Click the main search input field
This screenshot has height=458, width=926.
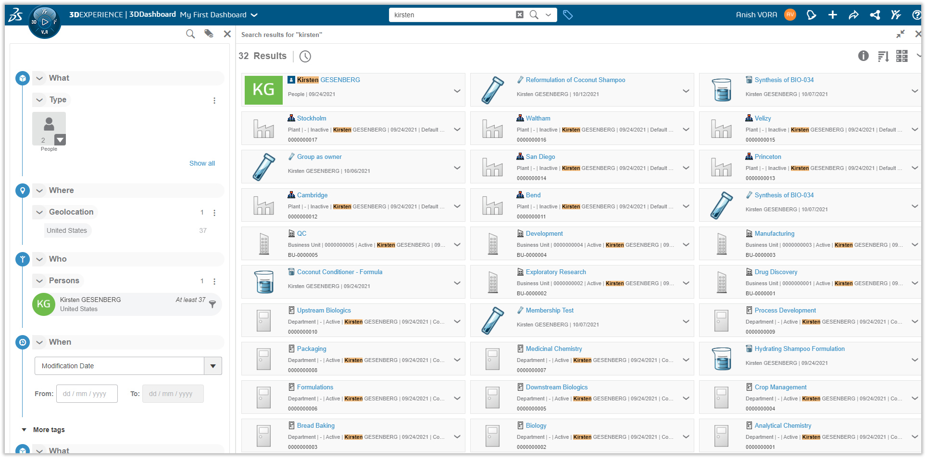(x=452, y=15)
